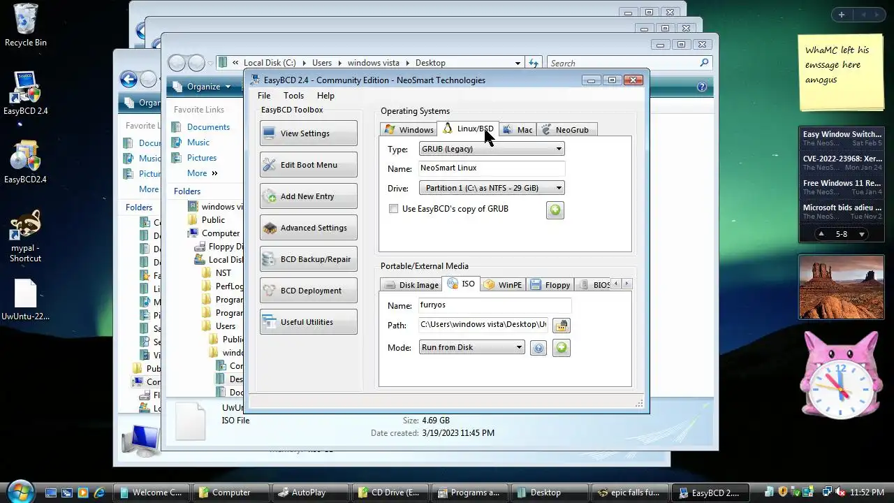Click the Explorer refresh icon

click(x=534, y=63)
